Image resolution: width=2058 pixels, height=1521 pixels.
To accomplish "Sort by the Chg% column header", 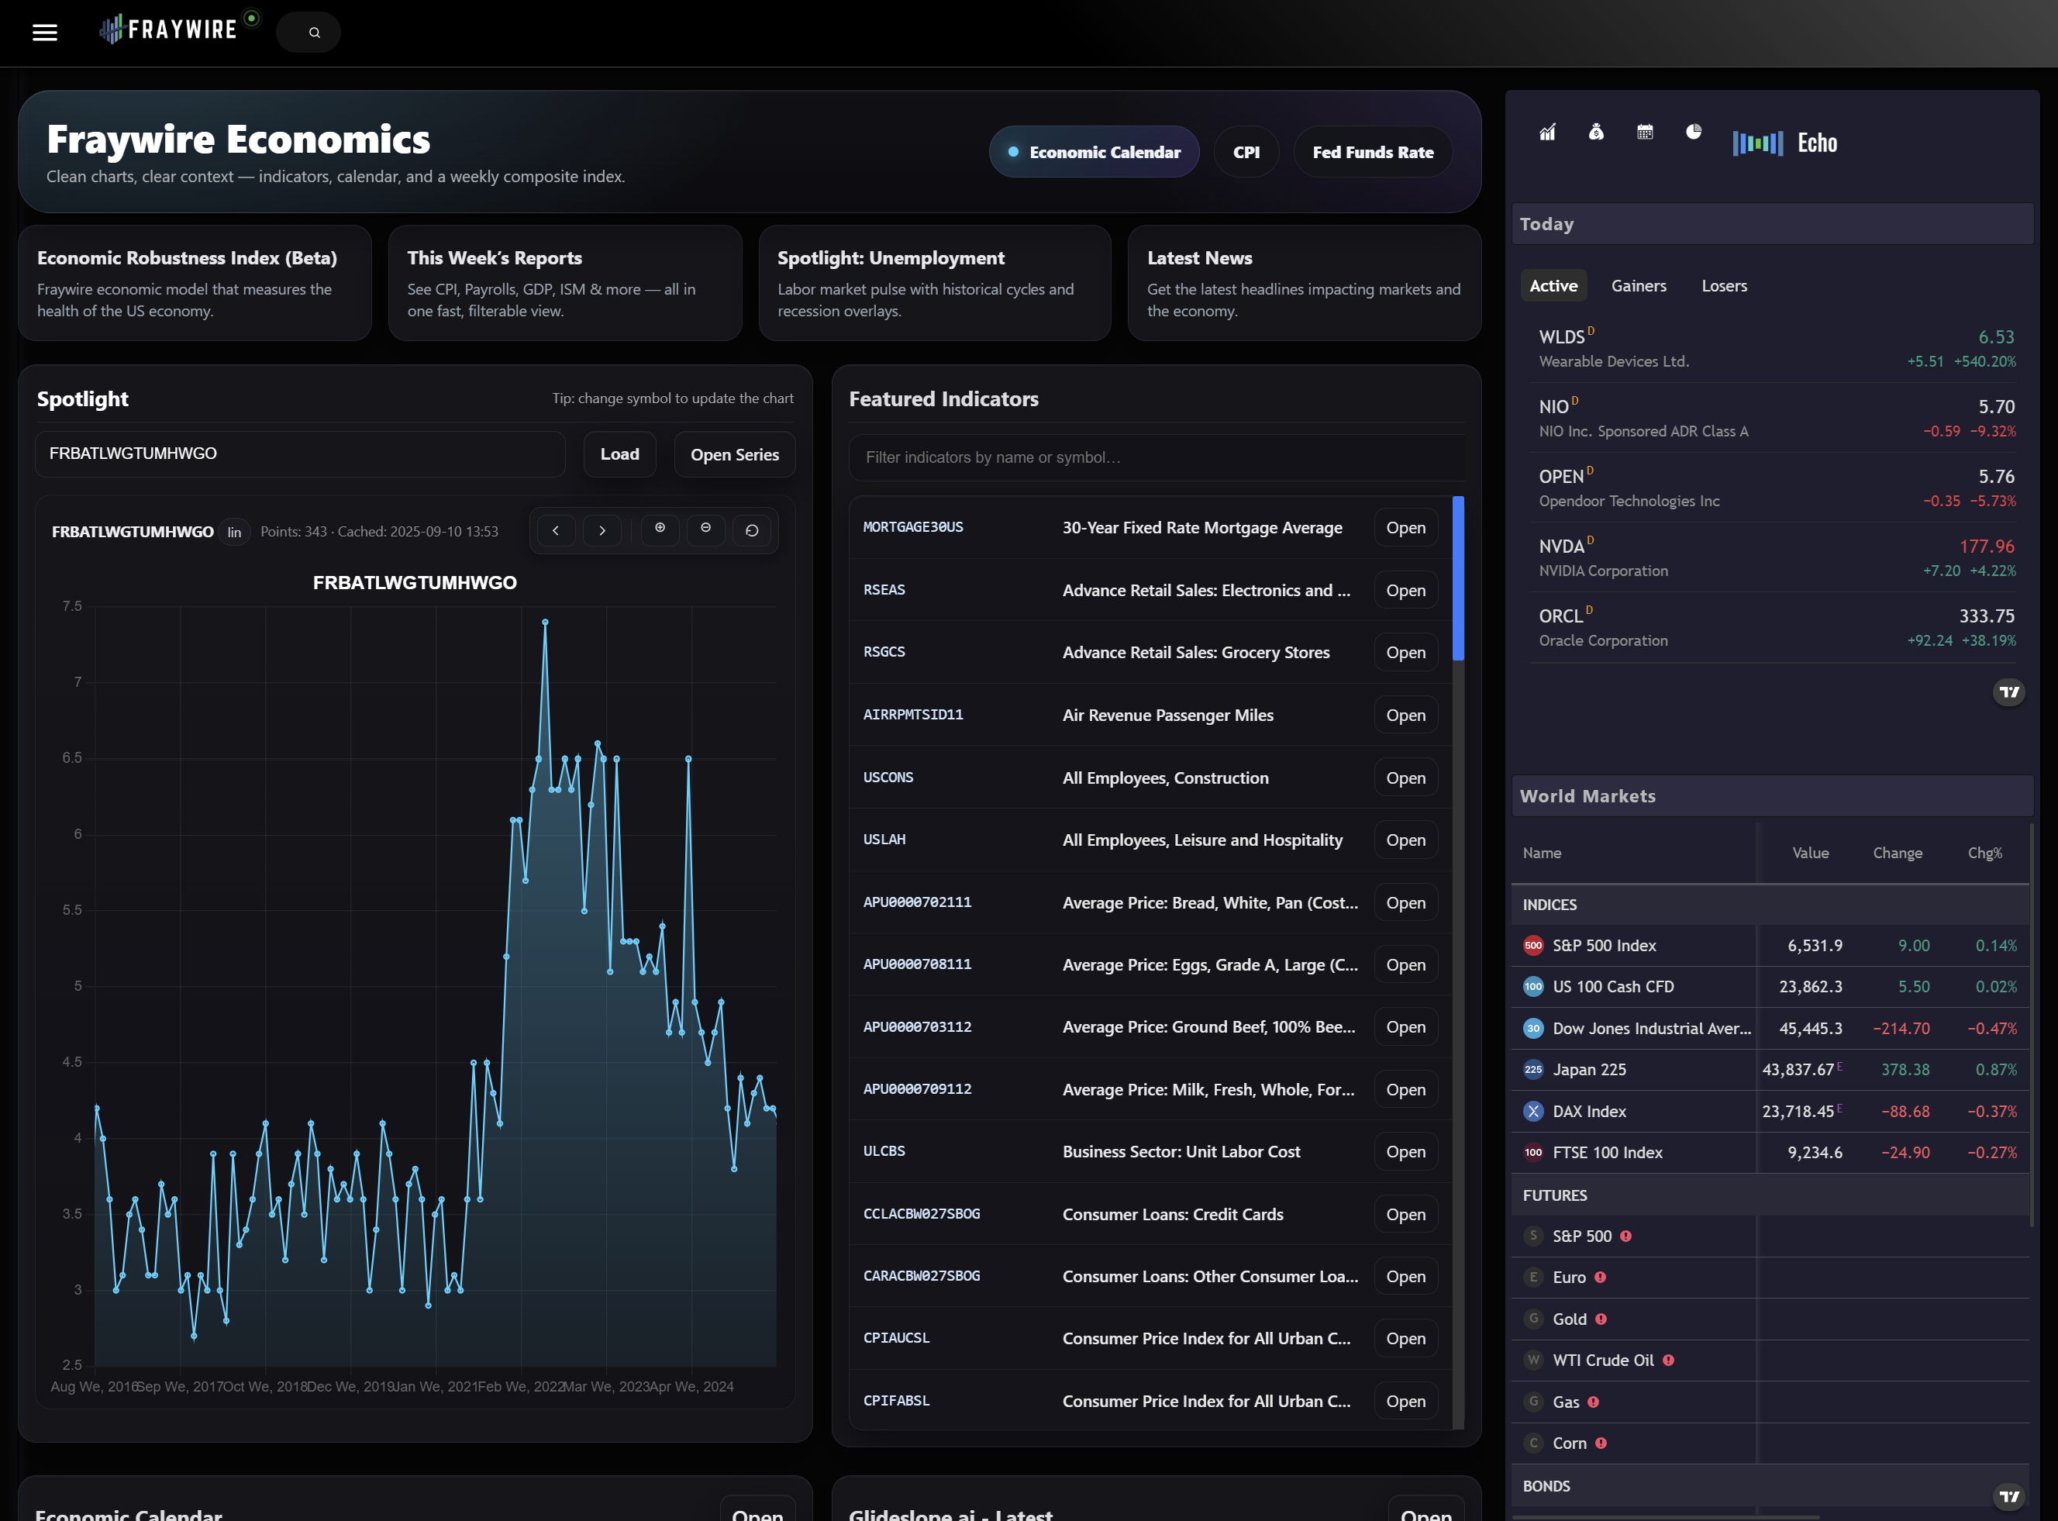I will [x=1985, y=854].
